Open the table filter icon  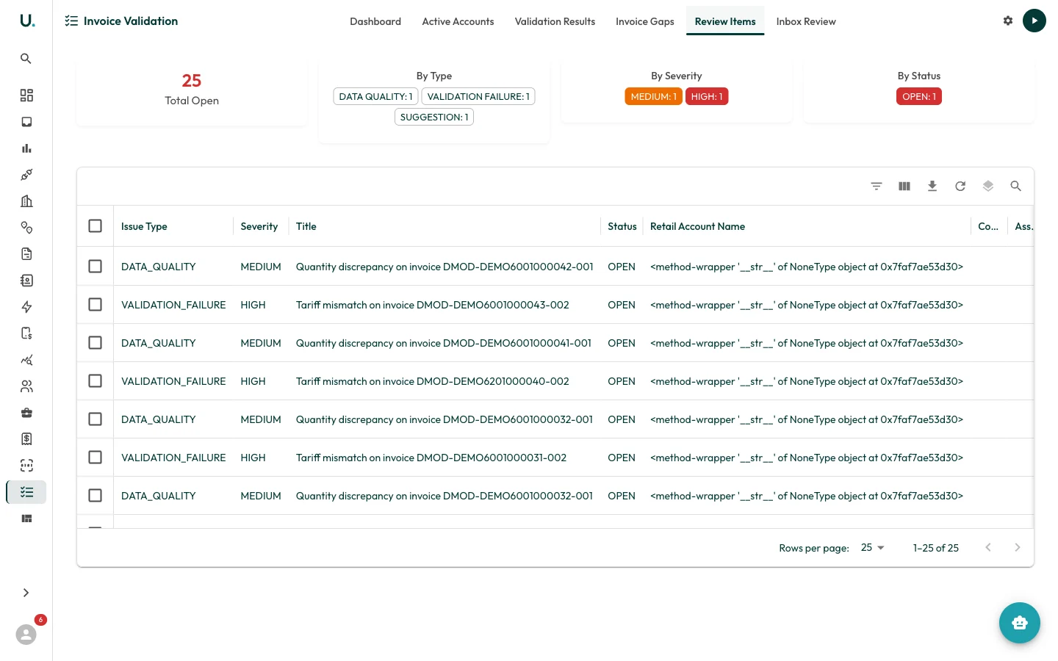pyautogui.click(x=877, y=187)
